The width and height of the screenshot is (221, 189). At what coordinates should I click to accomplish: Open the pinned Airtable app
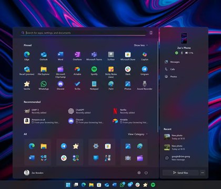tap(77, 71)
